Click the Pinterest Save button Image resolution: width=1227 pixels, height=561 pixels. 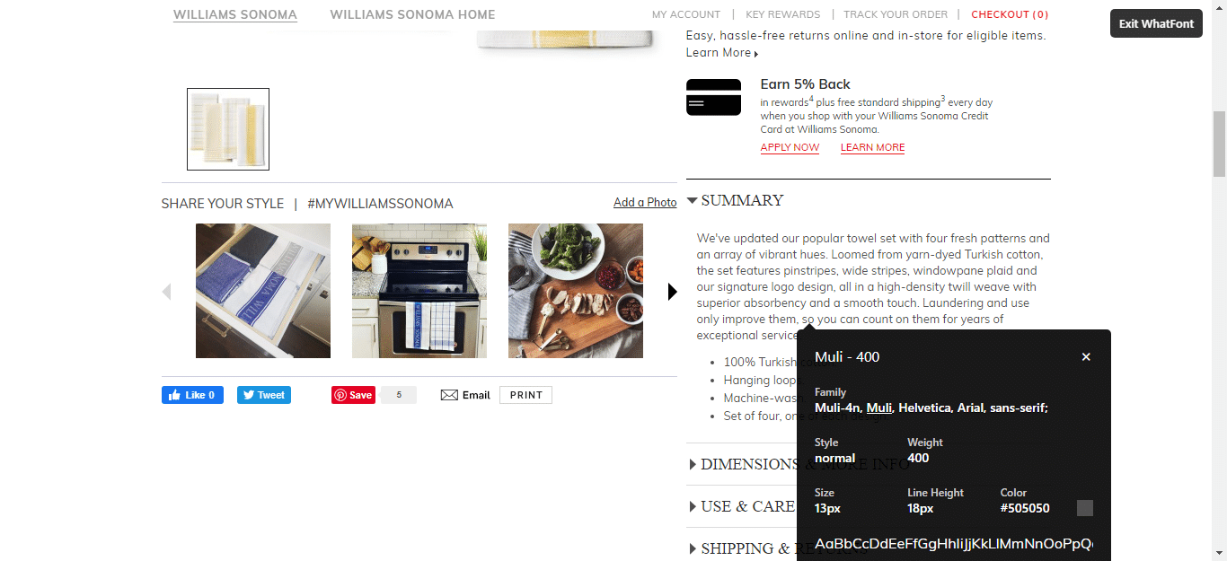(353, 395)
